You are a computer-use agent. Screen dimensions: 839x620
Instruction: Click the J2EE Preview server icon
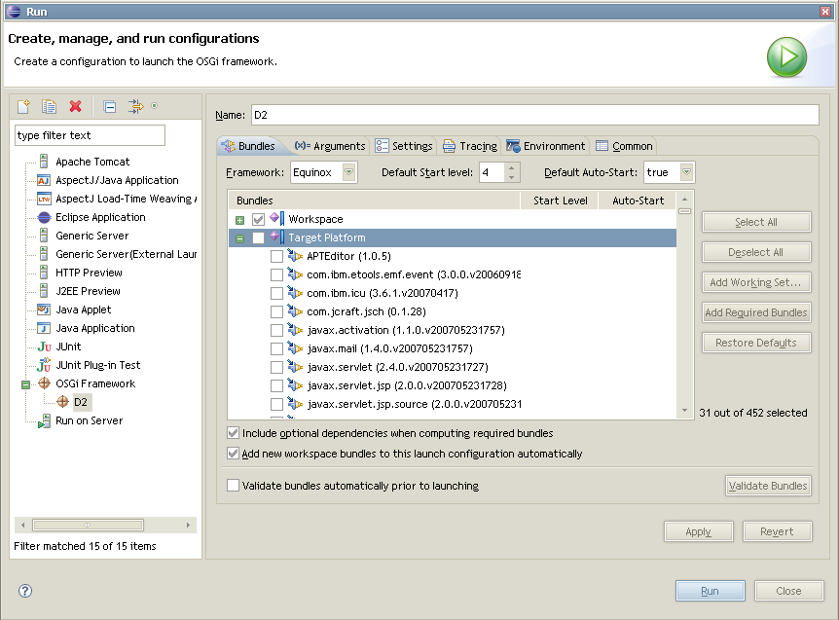click(x=44, y=291)
